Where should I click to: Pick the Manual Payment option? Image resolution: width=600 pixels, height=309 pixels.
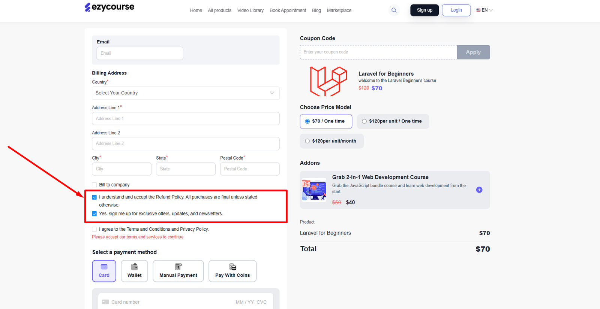178,271
